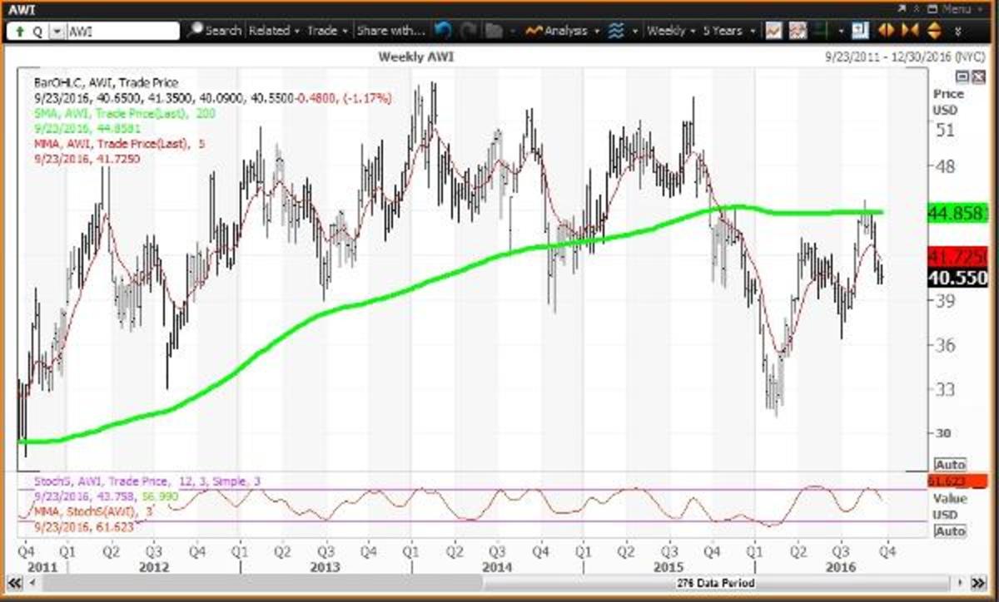This screenshot has width=999, height=602.
Task: Click the line chart style icon
Action: (773, 31)
